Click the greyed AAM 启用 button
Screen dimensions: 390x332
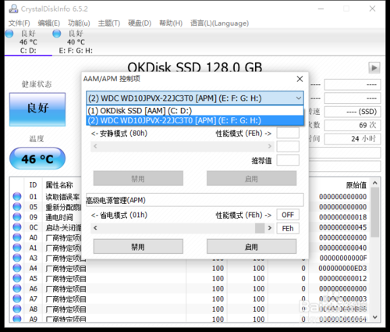pyautogui.click(x=251, y=178)
